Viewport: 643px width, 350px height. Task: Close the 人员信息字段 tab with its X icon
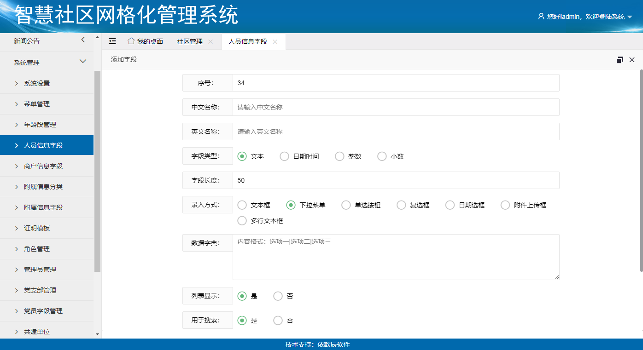275,41
